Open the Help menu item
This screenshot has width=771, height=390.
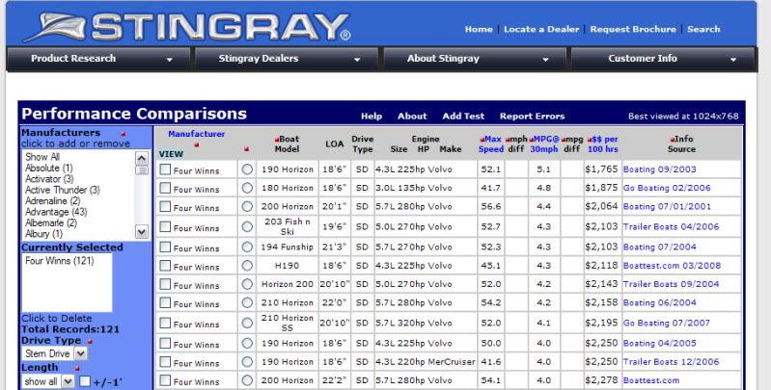[x=372, y=117]
